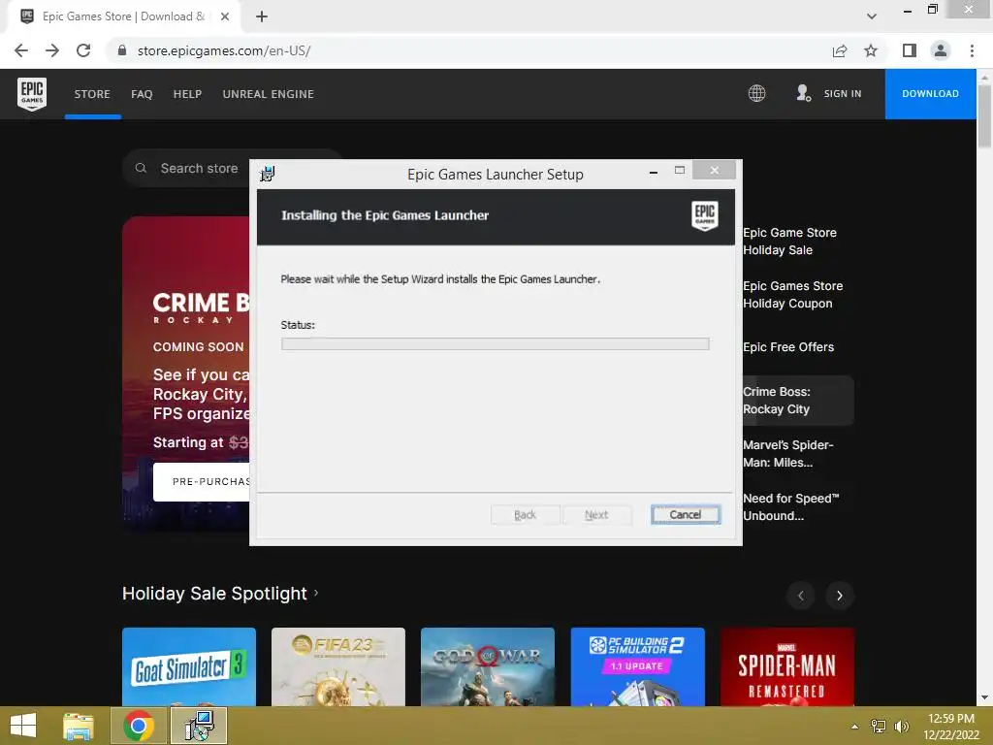The width and height of the screenshot is (993, 745).
Task: Click the PRE-PURCHASE button on Crime Boss
Action: tap(202, 481)
